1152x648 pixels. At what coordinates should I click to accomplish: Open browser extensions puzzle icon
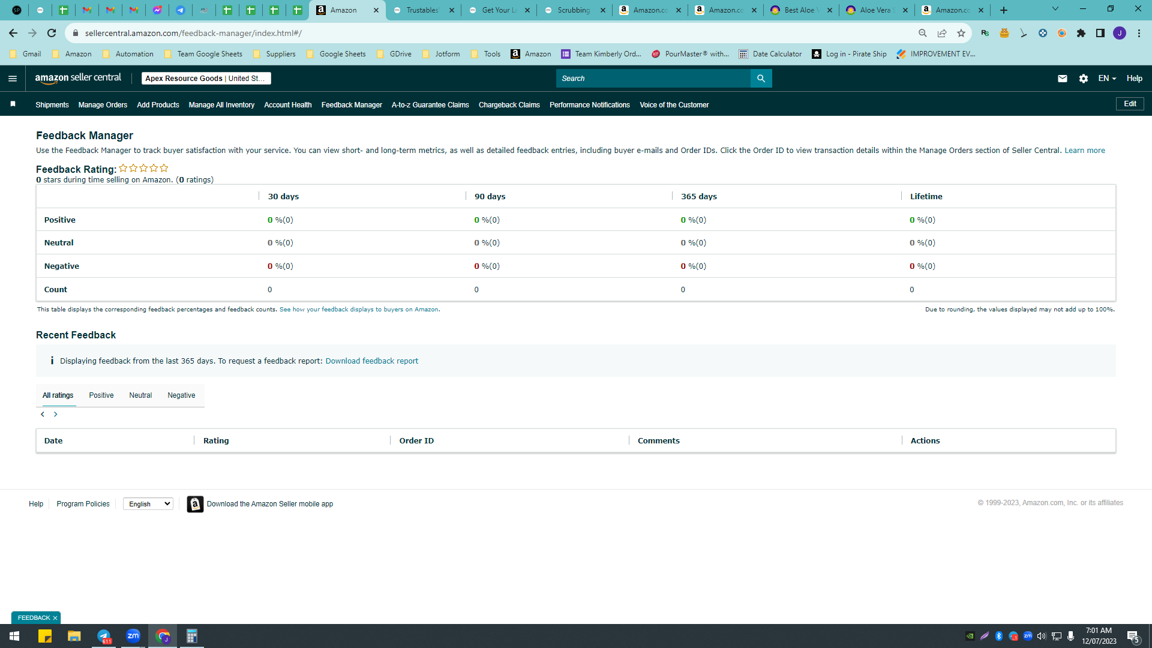coord(1081,33)
